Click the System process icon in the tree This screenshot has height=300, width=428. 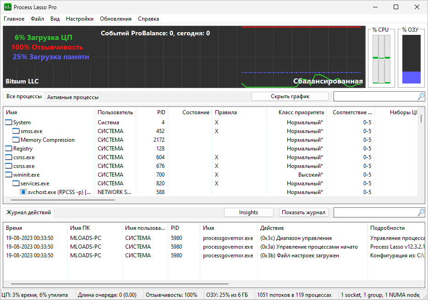coord(7,122)
